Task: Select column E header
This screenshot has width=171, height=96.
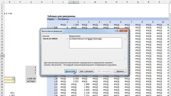Action: coord(10,2)
